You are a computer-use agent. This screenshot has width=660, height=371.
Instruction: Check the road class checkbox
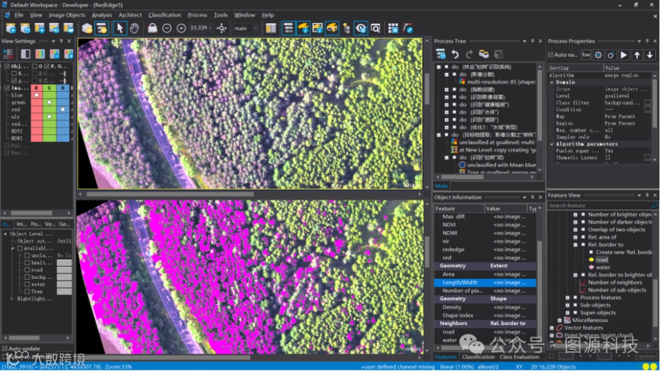click(x=27, y=270)
